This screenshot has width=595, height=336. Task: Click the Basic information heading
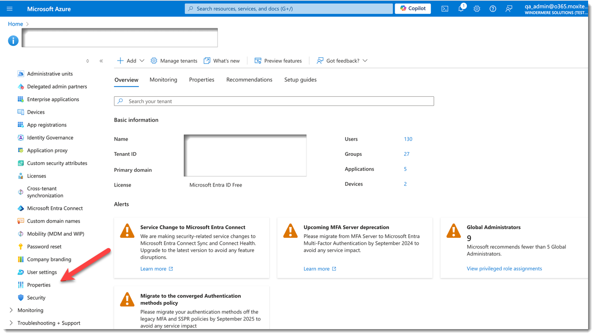136,120
